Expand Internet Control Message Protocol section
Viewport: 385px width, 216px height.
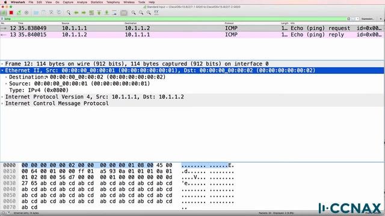(x=2, y=104)
